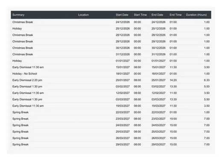This screenshot has width=222, height=157.
Task: Click start date 30/12/2026
Action: click(123, 48)
